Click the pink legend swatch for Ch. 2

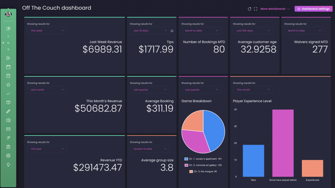[186, 165]
